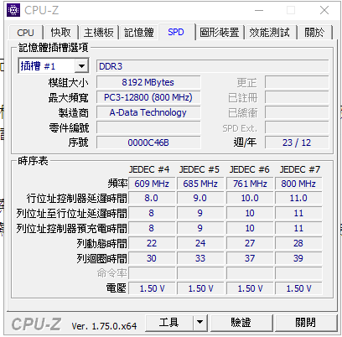Click the JEDEC #5 column header
342x337 pixels.
tap(199, 169)
